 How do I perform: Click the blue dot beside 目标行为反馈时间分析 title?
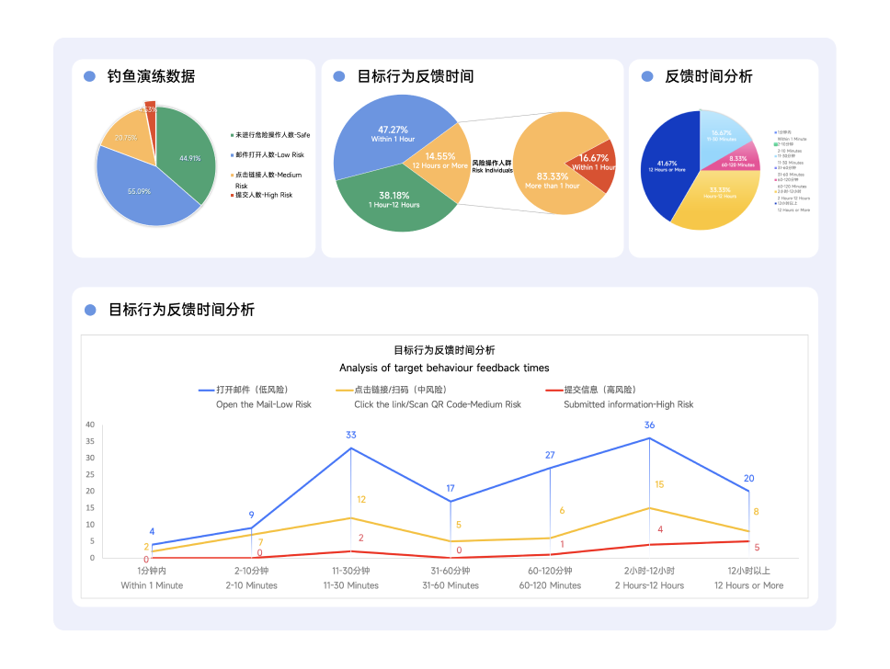click(89, 311)
